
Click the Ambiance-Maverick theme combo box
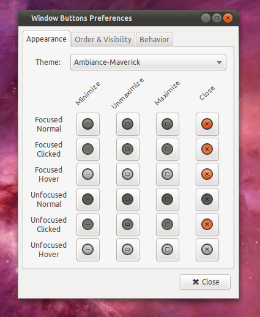click(148, 62)
